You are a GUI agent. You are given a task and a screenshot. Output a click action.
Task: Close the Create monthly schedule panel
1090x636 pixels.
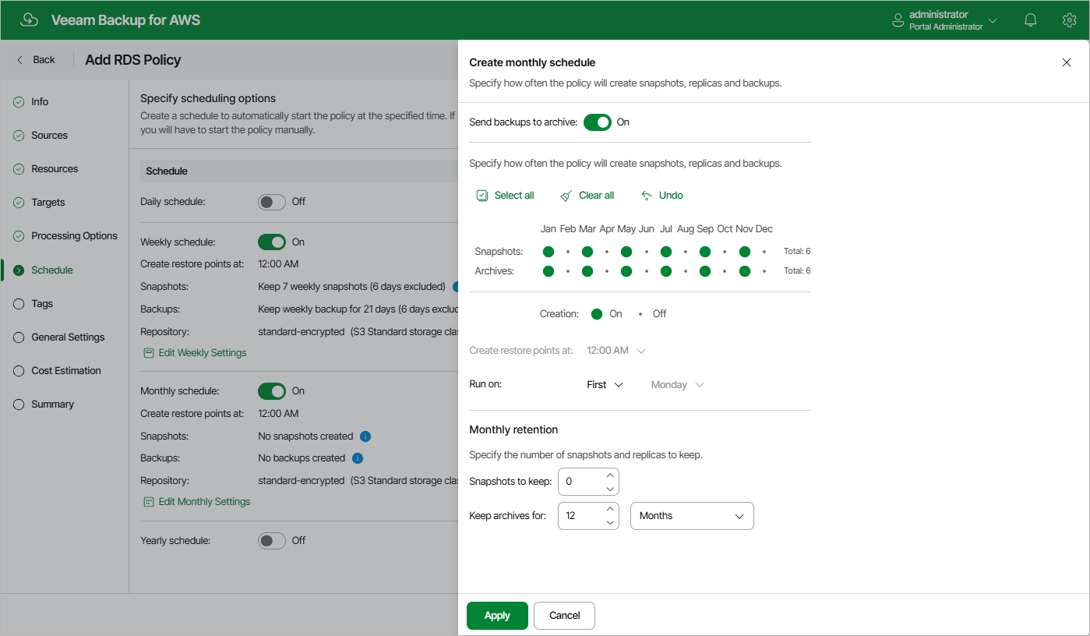point(1067,62)
